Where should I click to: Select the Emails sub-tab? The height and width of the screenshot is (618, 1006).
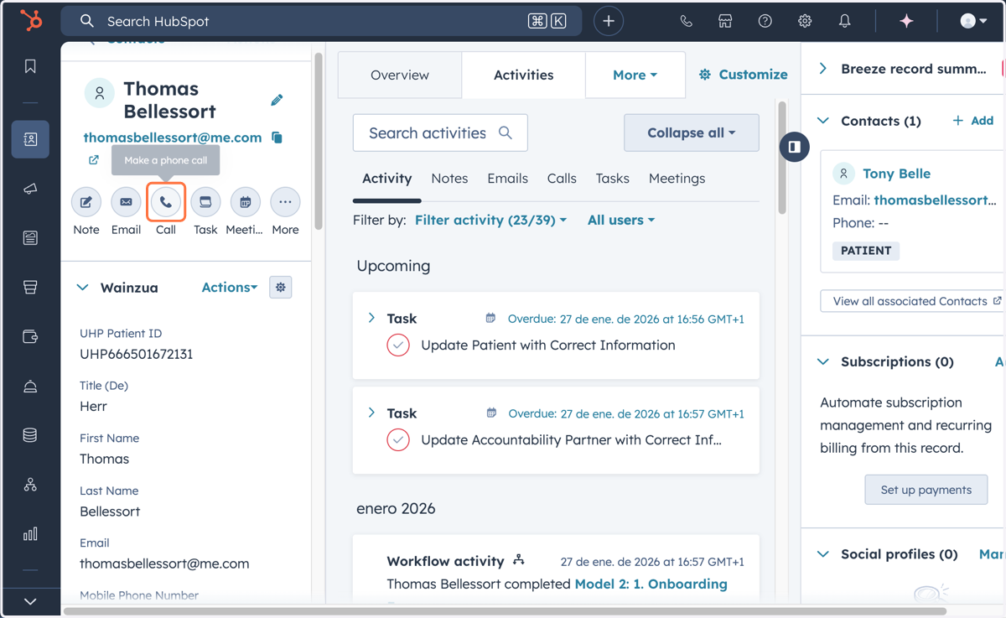pos(507,179)
